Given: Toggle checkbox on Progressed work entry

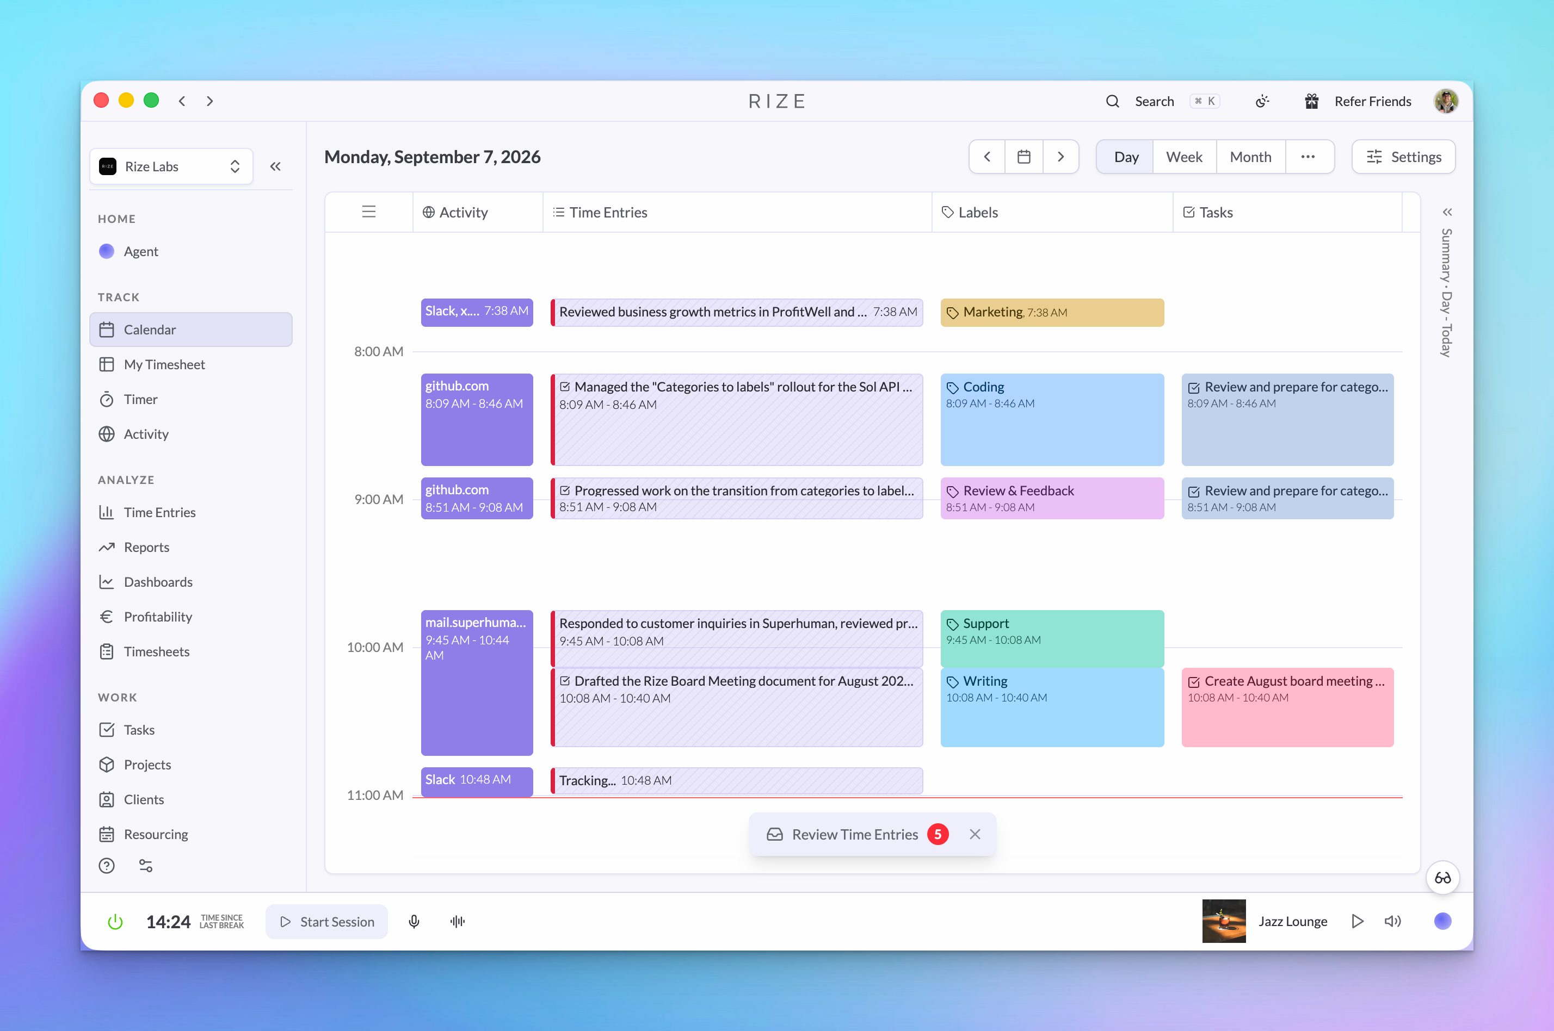Looking at the screenshot, I should tap(564, 490).
